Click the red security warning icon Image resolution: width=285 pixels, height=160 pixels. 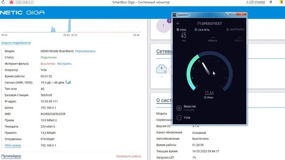(11, 2)
